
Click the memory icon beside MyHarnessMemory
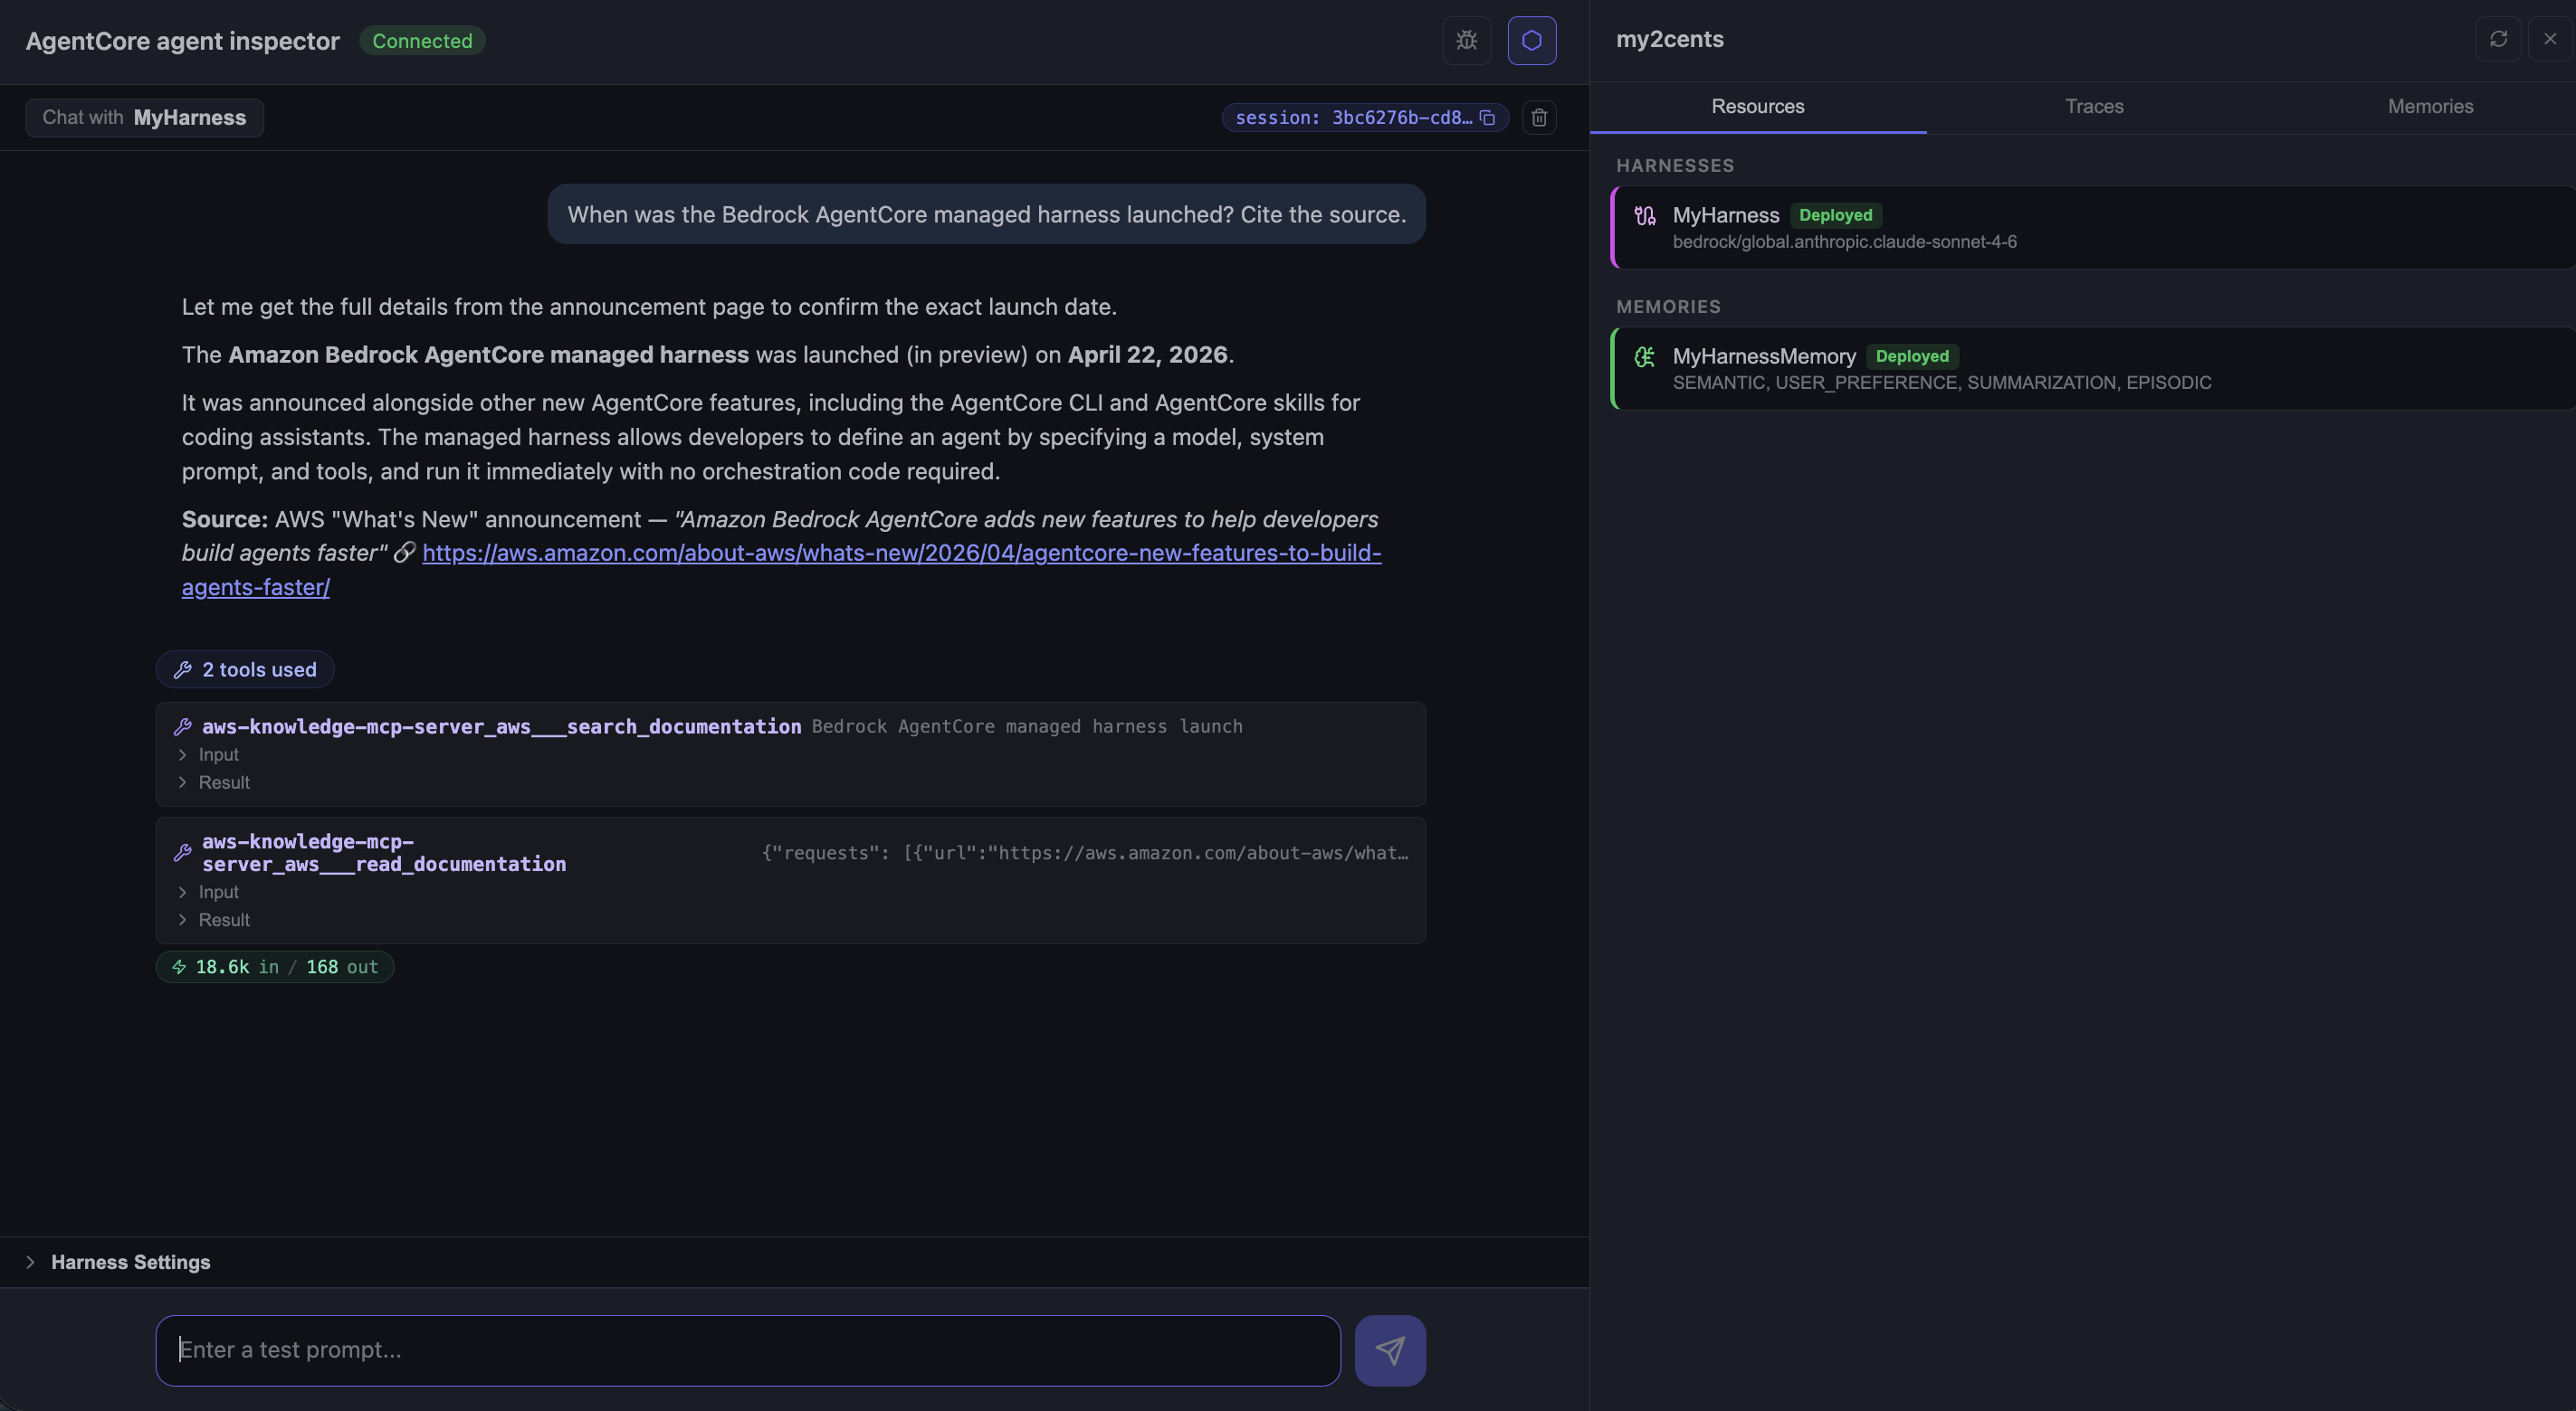[1645, 355]
